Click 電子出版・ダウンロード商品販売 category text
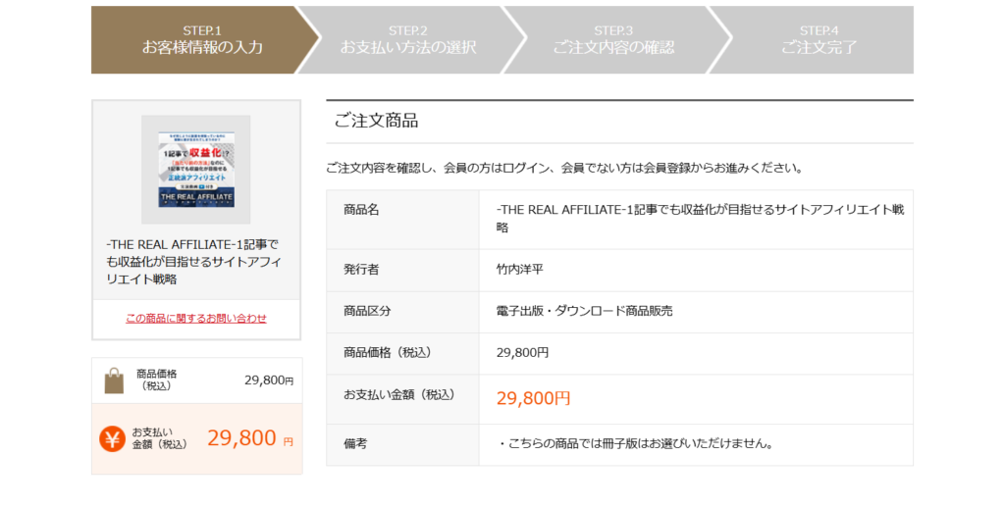This screenshot has height=507, width=1005. point(584,311)
